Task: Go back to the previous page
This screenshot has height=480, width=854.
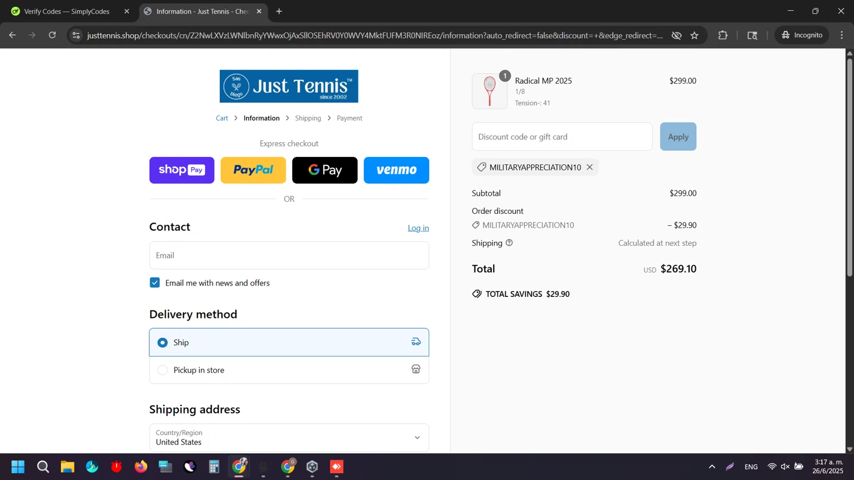Action: pyautogui.click(x=13, y=35)
